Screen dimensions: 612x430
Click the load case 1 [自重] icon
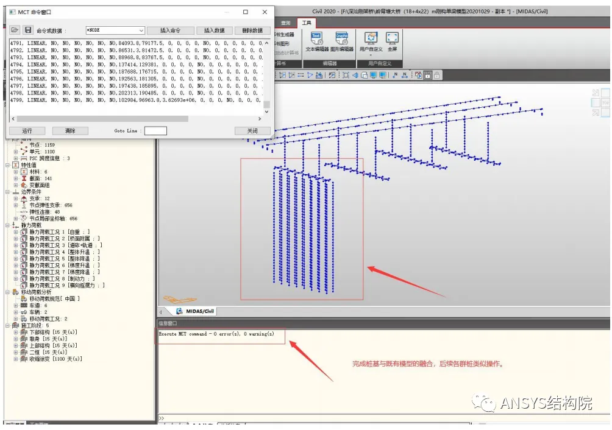(24, 232)
